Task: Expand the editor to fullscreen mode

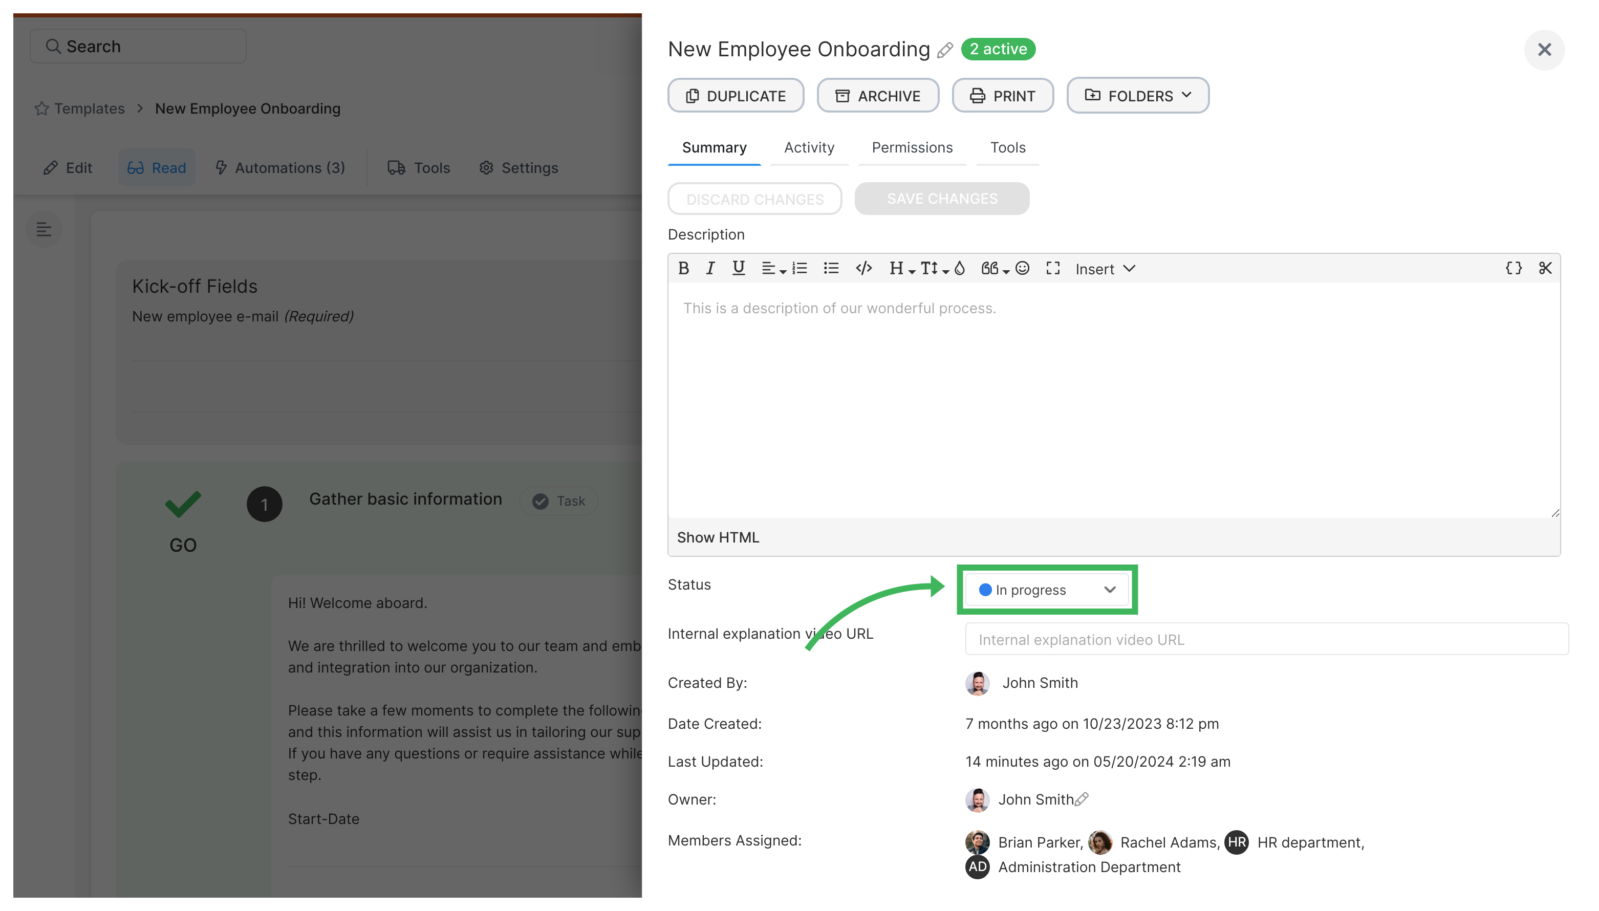Action: (1053, 268)
